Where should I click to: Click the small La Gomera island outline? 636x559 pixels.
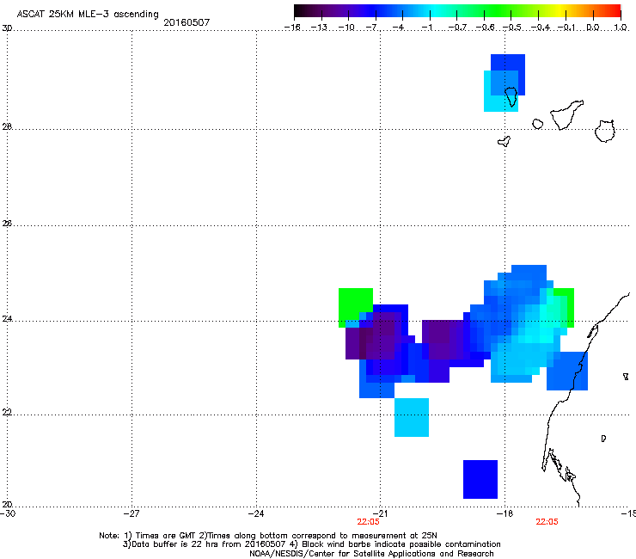537,124
